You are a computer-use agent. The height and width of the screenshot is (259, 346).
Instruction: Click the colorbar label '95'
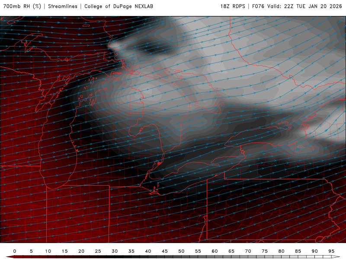pos(331,251)
